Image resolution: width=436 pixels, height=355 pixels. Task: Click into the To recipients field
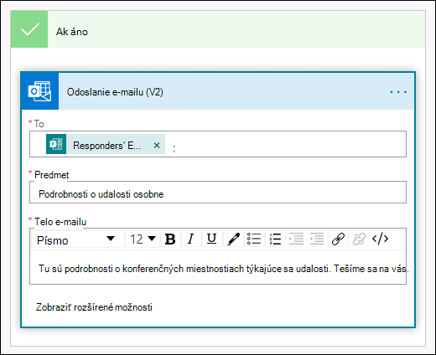pos(218,144)
